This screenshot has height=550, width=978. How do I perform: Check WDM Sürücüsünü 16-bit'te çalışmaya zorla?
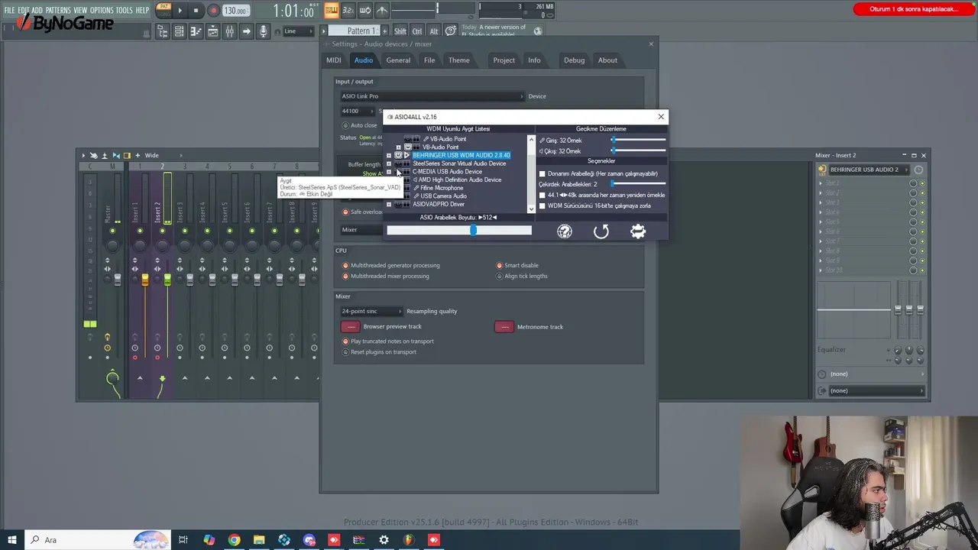(542, 205)
